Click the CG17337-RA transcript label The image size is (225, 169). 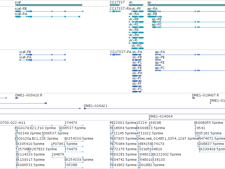[x=120, y=9]
